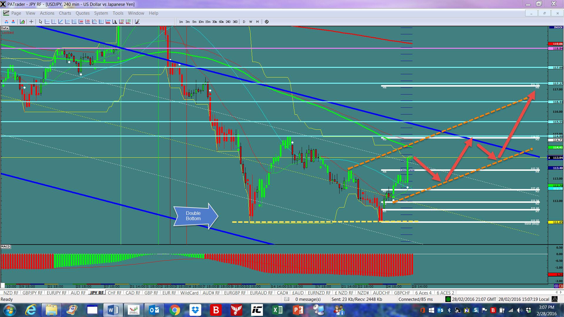Select the red-blue band tool
This screenshot has height=317, width=564.
[108, 22]
